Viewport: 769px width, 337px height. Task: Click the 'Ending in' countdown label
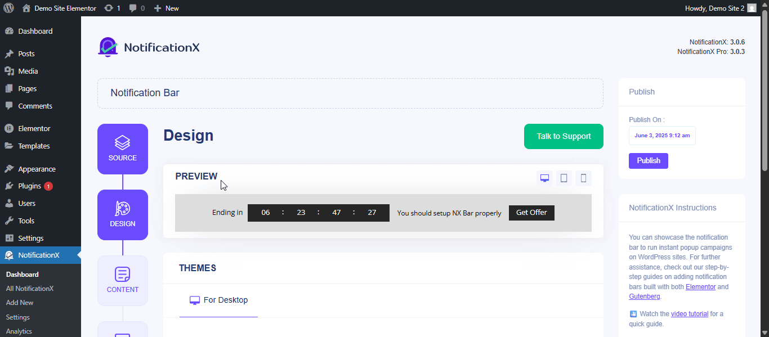227,213
